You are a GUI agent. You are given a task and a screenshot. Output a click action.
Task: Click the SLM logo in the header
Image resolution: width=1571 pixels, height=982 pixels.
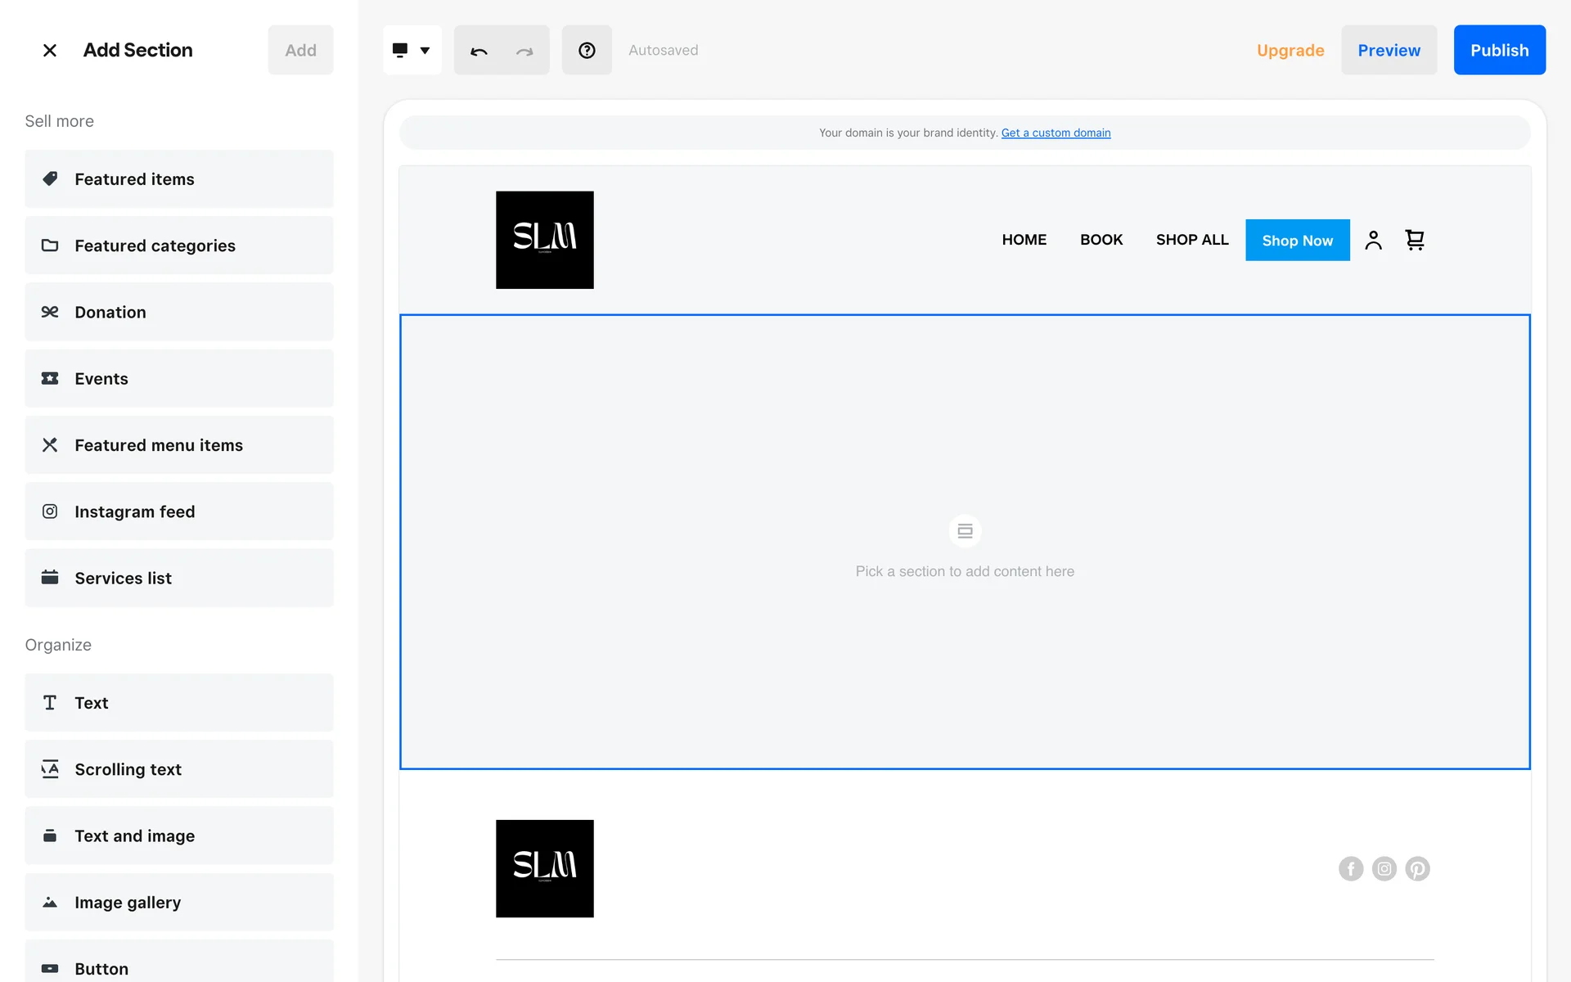(x=544, y=240)
